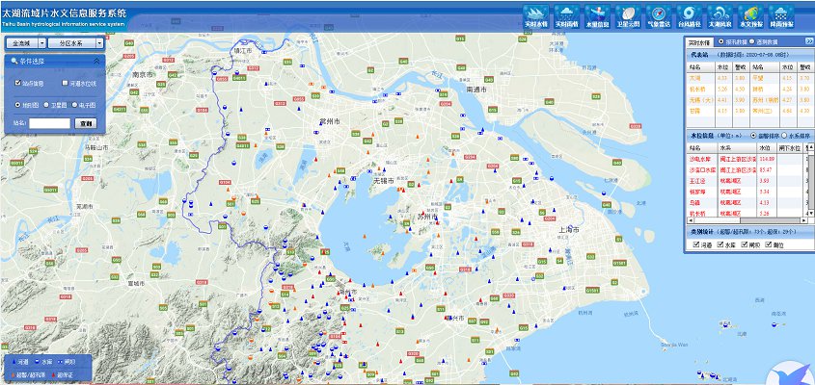The width and height of the screenshot is (815, 385).
Task: Select the 电子图 electronic map radio
Action: pyautogui.click(x=75, y=104)
